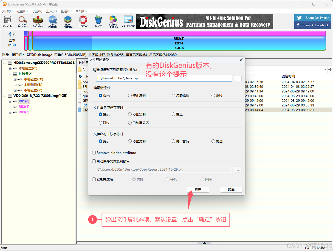
Task: Collapse the HD0 SamsungSSD990PRO tree node
Action: pos(5,63)
